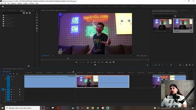Click Mark Out button
Image resolution: width=196 pixels, height=110 pixels.
click(84, 62)
